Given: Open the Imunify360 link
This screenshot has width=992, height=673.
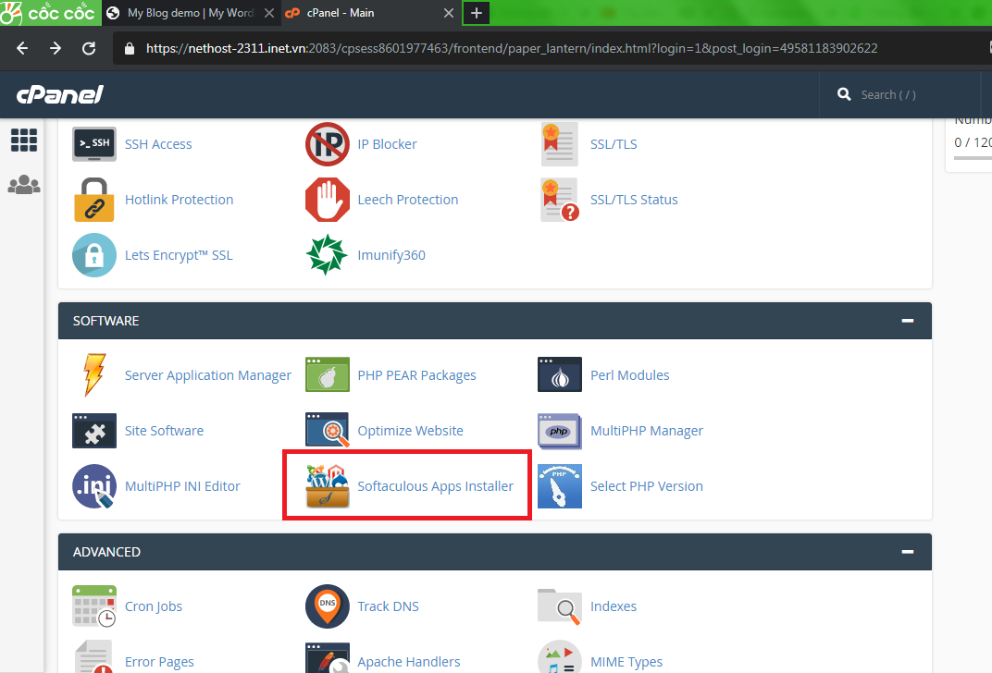Looking at the screenshot, I should (391, 255).
